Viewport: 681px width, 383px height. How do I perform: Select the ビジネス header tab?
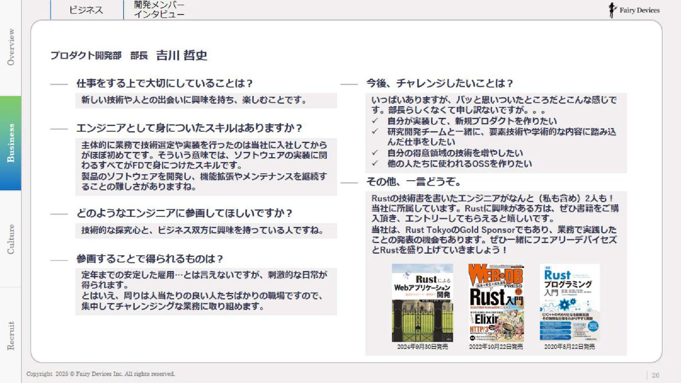coord(86,10)
